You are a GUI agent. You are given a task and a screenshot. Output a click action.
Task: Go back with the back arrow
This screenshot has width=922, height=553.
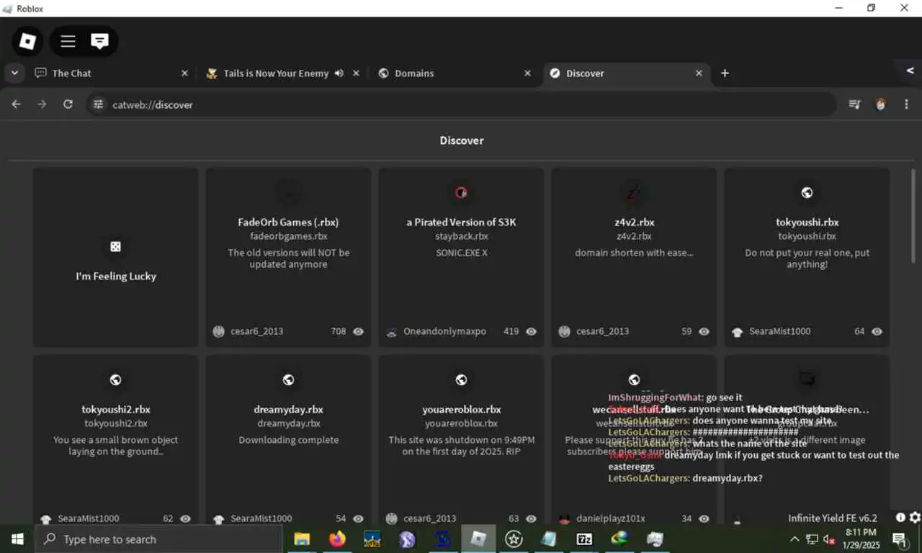16,104
